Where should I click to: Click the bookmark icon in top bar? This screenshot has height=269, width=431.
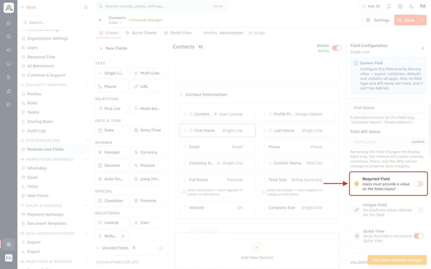(389, 6)
